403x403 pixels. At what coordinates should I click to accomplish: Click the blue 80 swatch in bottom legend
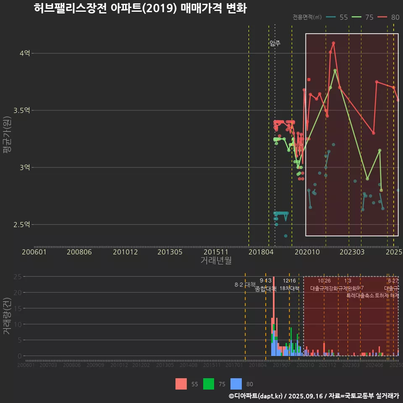[x=236, y=384]
